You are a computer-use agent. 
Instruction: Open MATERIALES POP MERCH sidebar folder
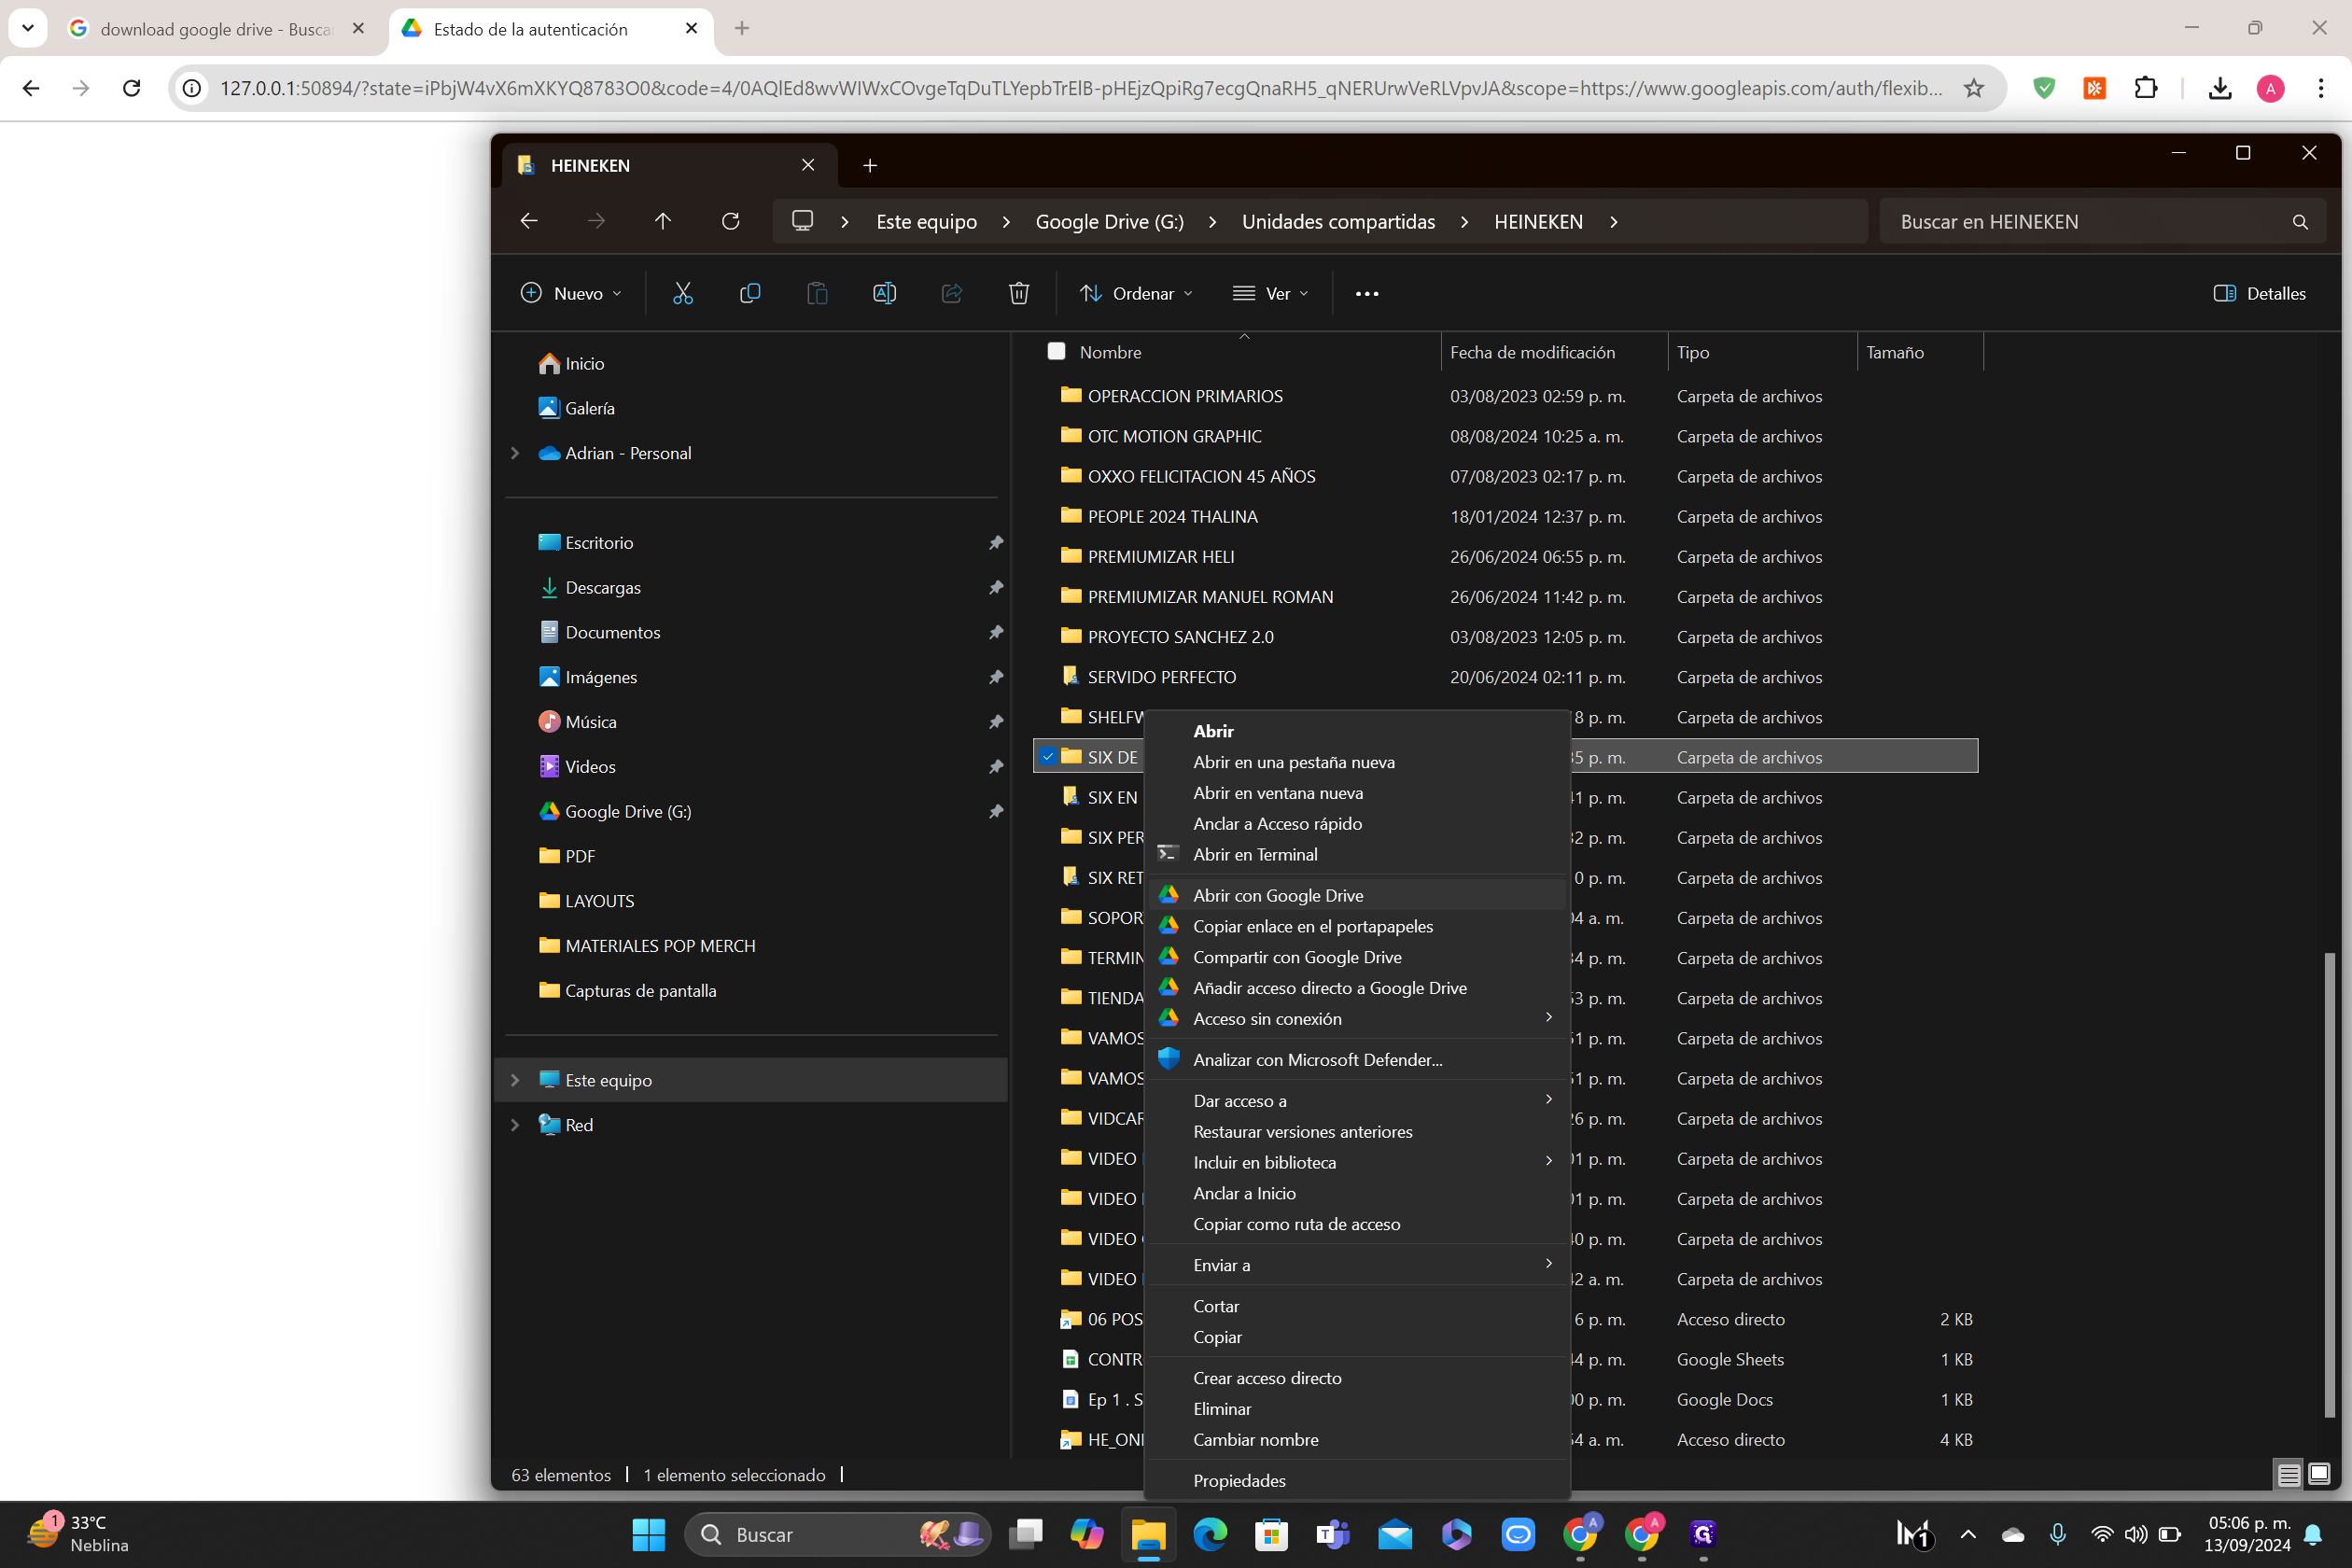coord(660,945)
